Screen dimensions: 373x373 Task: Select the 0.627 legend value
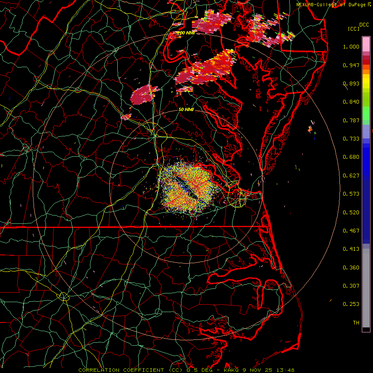tap(351, 176)
